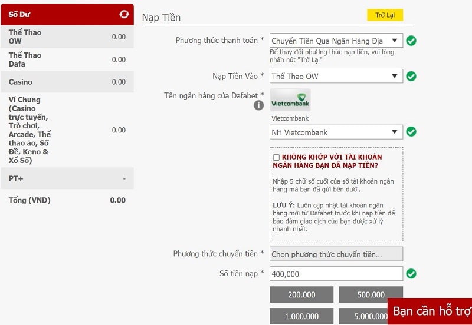Open the Nạp Tiền Vào dropdown
This screenshot has width=472, height=325.
coord(336,77)
